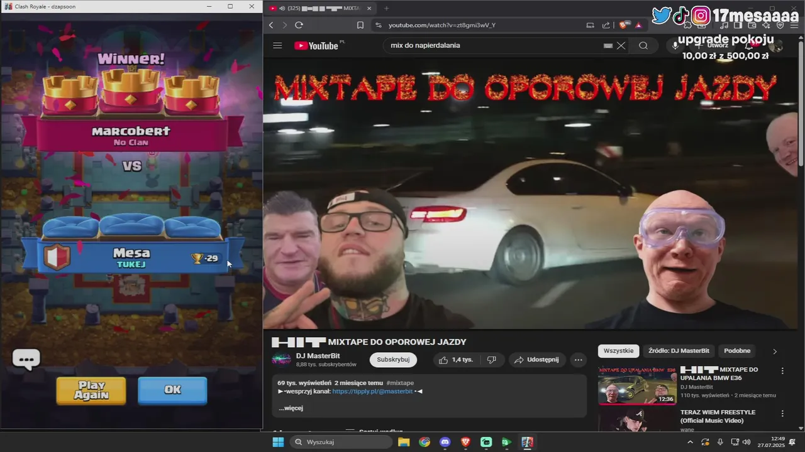This screenshot has width=805, height=452.
Task: Dislike the video
Action: click(492, 360)
